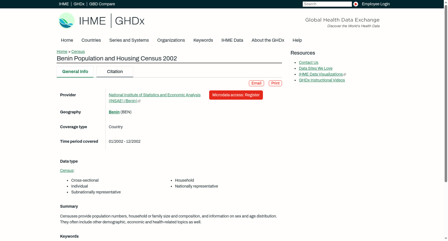Click the Nationally representative list item
448x241 pixels.
click(196, 186)
